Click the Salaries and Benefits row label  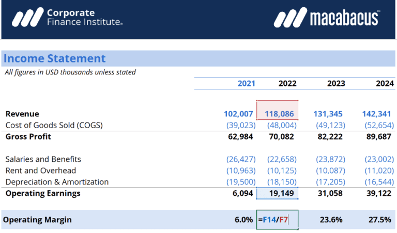(43, 159)
